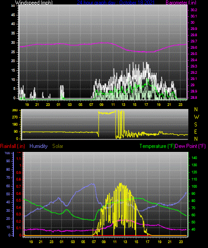Click the 'Windspeed (mph)' axis title
Viewport: 208px width, 248px height.
[x=33, y=2]
